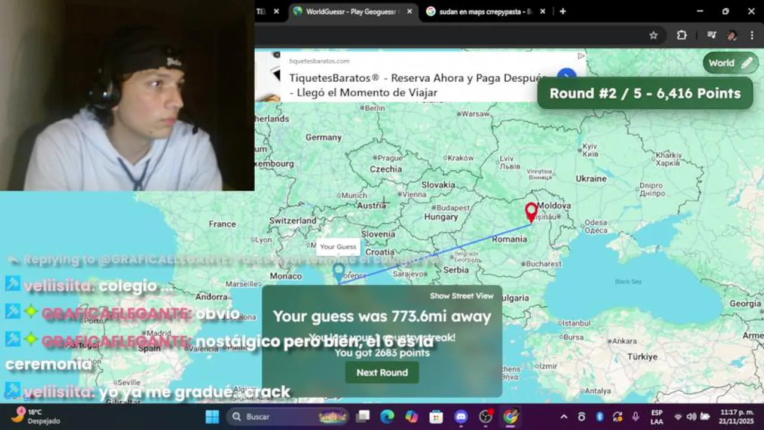
Task: Click the blue Your Guess map pin
Action: [x=338, y=273]
